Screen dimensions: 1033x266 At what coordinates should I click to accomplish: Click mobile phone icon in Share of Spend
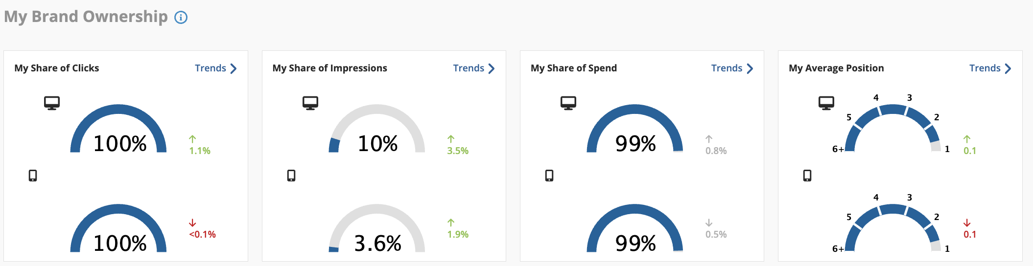(549, 176)
